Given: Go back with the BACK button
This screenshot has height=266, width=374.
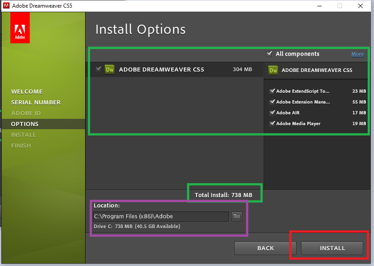Looking at the screenshot, I should (265, 248).
